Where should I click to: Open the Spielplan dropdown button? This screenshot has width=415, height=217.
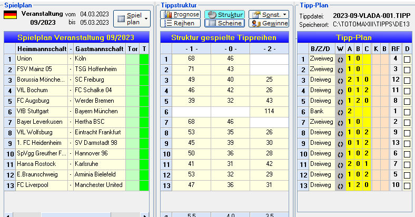point(132,19)
